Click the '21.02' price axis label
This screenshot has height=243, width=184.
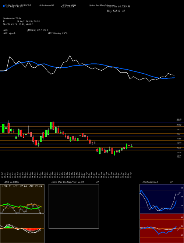[179, 125]
